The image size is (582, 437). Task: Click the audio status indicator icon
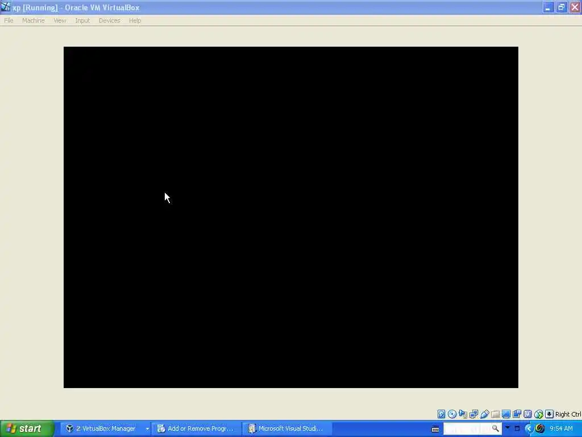[463, 414]
